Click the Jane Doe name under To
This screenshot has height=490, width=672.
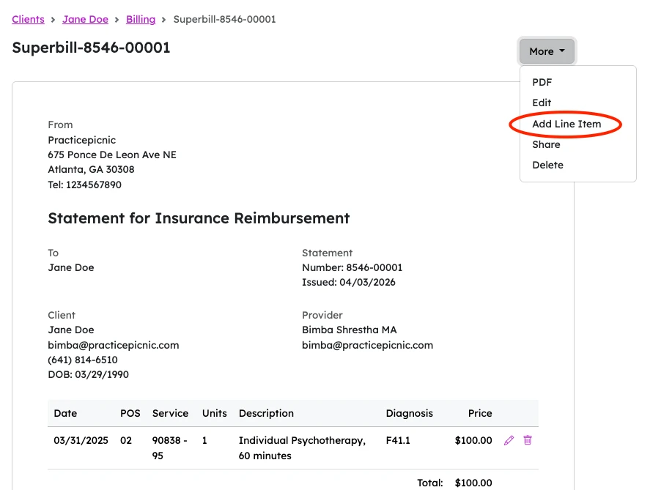click(x=71, y=267)
